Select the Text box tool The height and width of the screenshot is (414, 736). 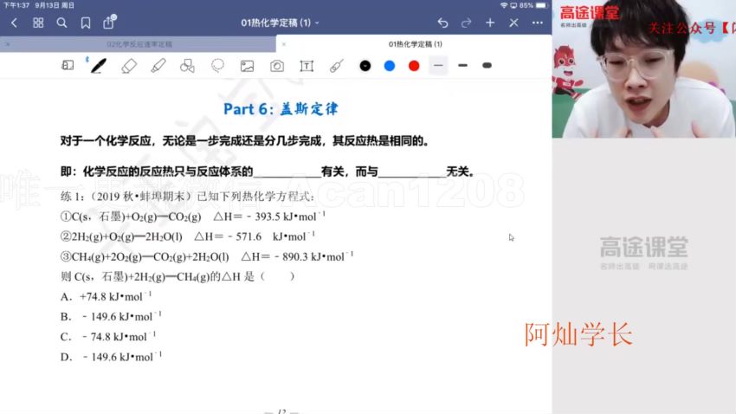tap(307, 65)
